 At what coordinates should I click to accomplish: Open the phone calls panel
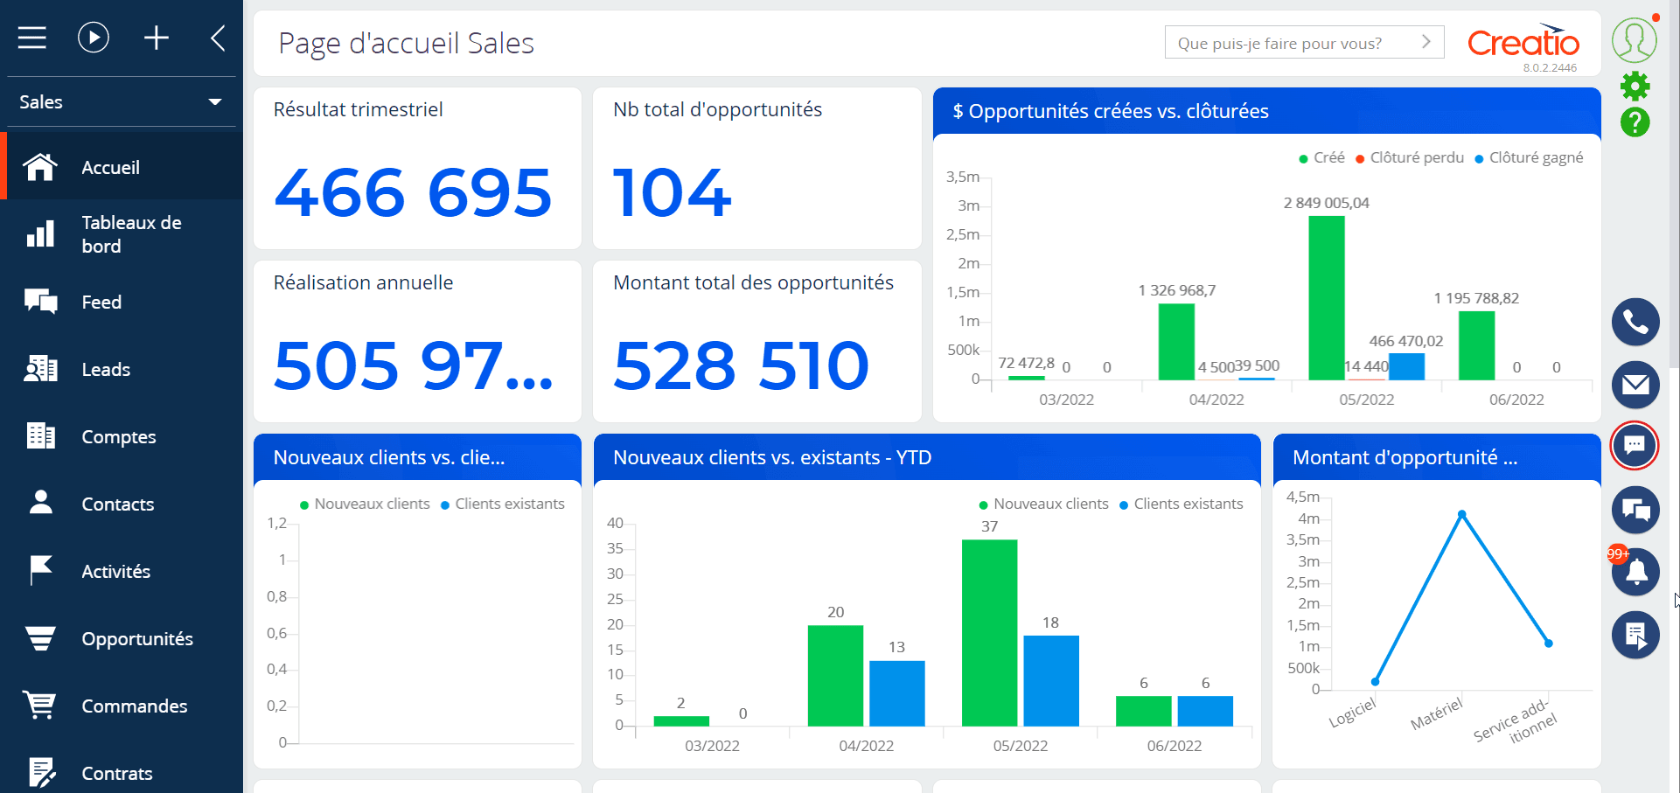(1635, 323)
